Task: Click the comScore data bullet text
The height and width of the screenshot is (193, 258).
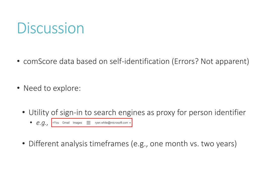Action: (136, 62)
